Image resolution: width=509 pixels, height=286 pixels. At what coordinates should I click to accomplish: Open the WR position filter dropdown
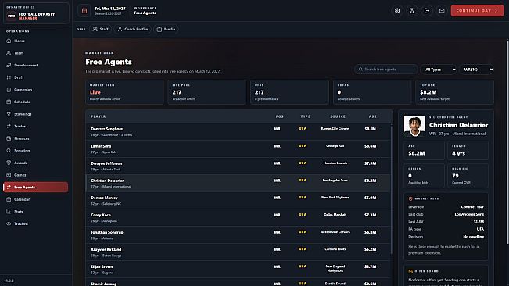click(477, 70)
